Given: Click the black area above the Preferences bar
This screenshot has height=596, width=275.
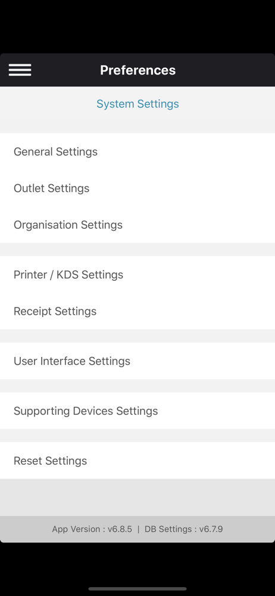Looking at the screenshot, I should (137, 27).
